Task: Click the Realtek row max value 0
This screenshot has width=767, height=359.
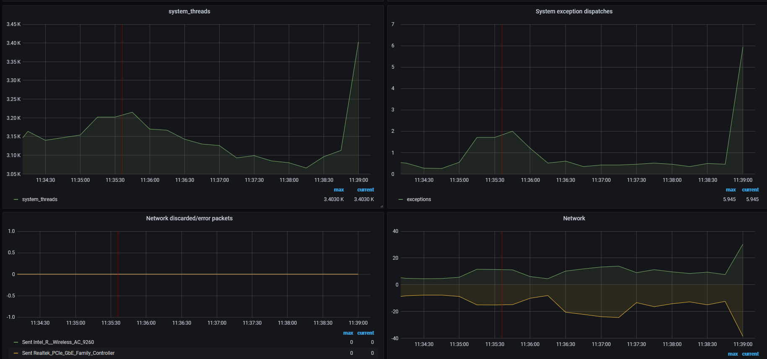Action: point(351,353)
